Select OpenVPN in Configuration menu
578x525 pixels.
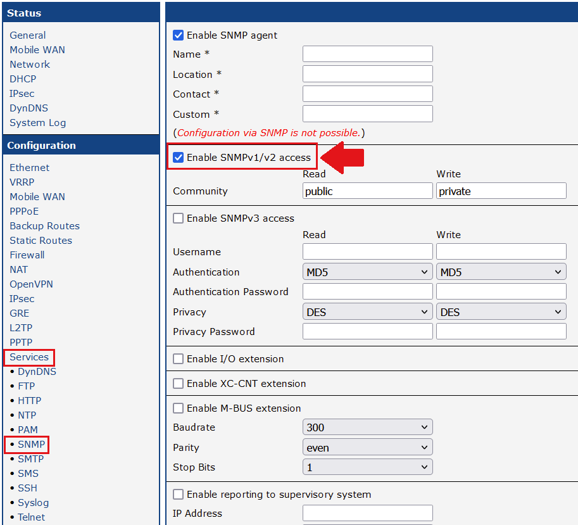(x=31, y=284)
